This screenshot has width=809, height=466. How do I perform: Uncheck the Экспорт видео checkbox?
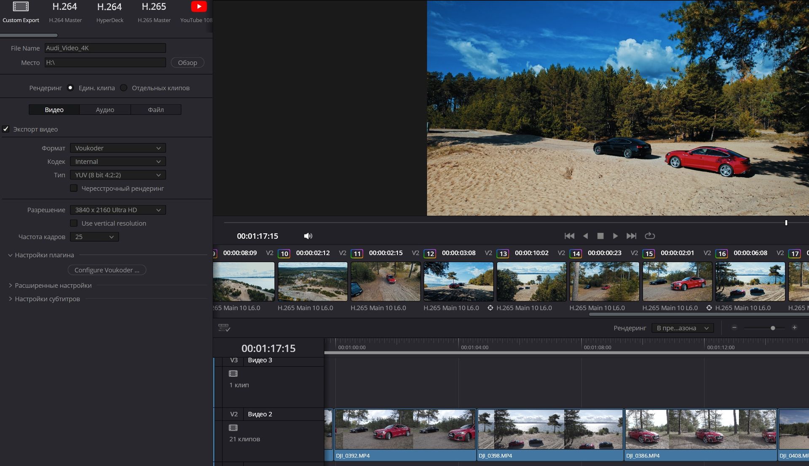coord(6,129)
